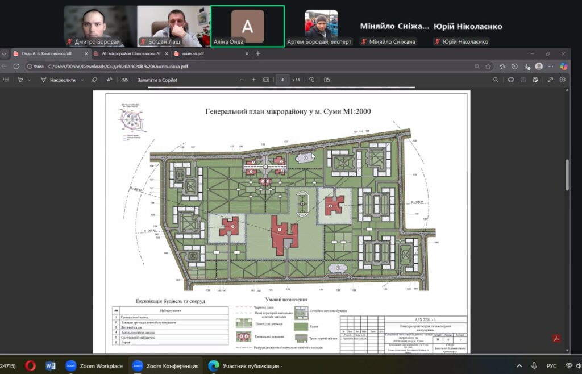Viewport: 582px width, 374px height.
Task: Enter full screen PDF view
Action: point(550,80)
